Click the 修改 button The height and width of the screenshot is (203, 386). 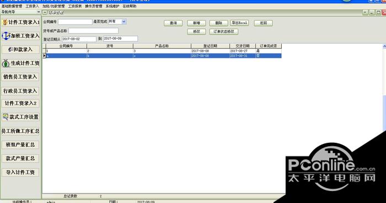[x=196, y=31]
